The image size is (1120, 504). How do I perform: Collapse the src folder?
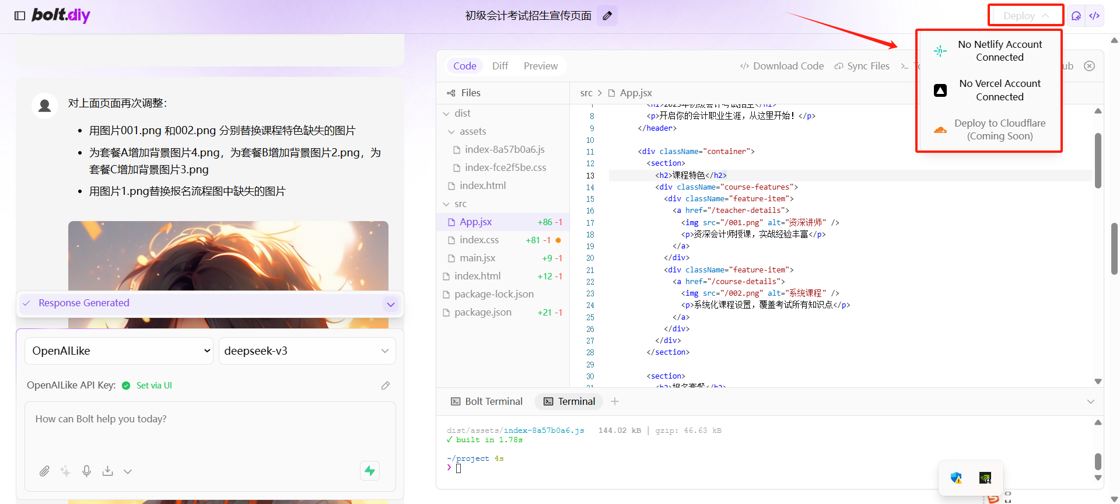(x=455, y=204)
